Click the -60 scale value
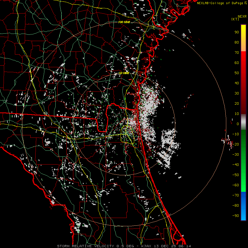 coord(236,185)
